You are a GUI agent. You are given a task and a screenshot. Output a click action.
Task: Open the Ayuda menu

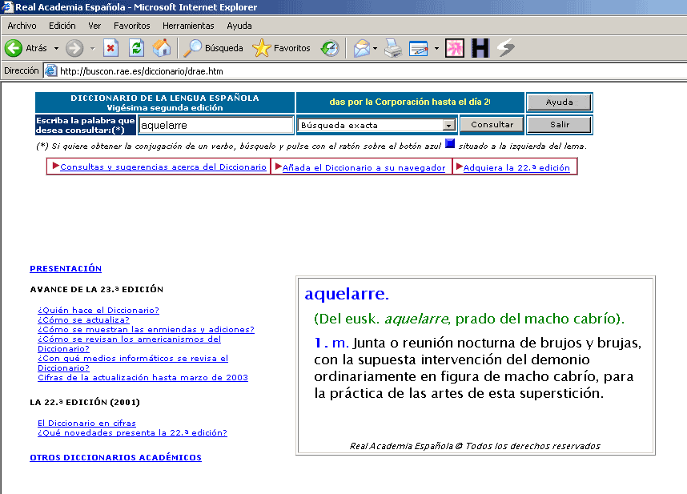click(x=239, y=26)
